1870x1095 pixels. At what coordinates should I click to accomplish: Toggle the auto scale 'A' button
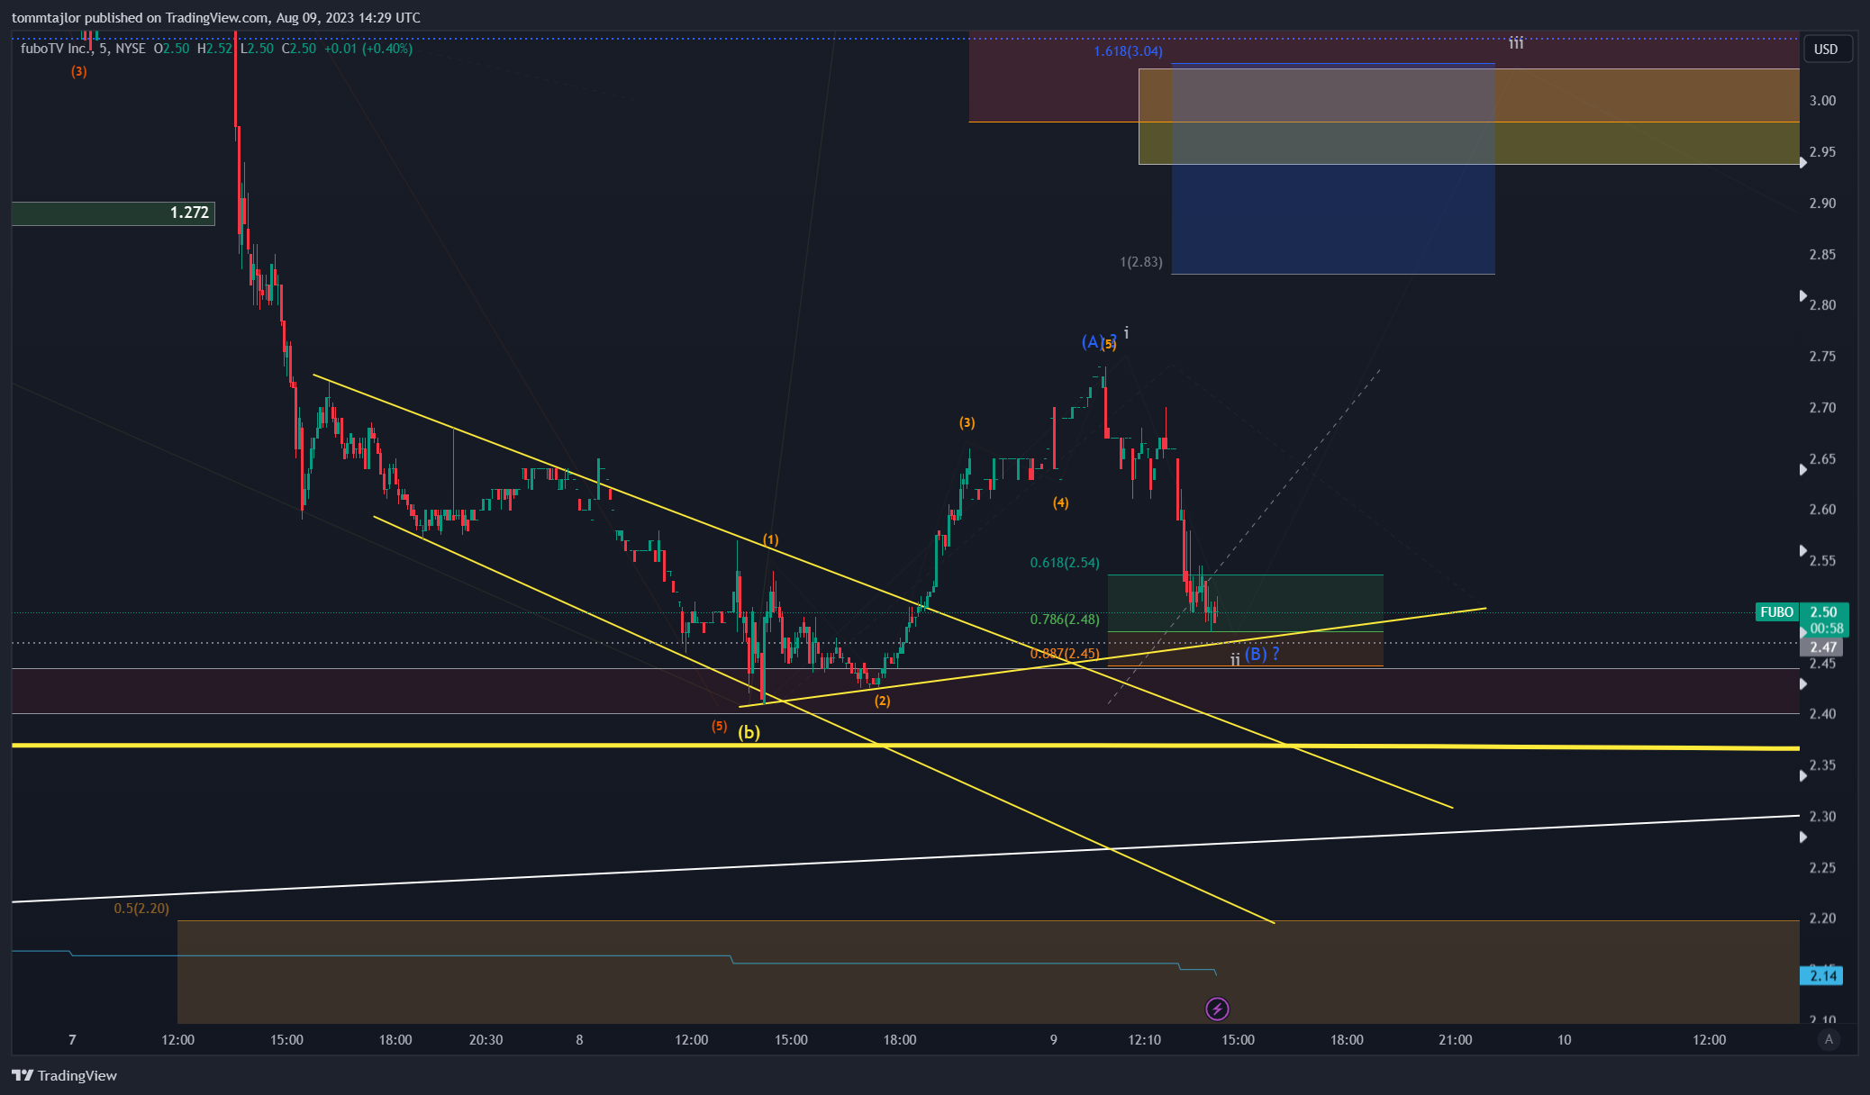click(x=1828, y=1039)
